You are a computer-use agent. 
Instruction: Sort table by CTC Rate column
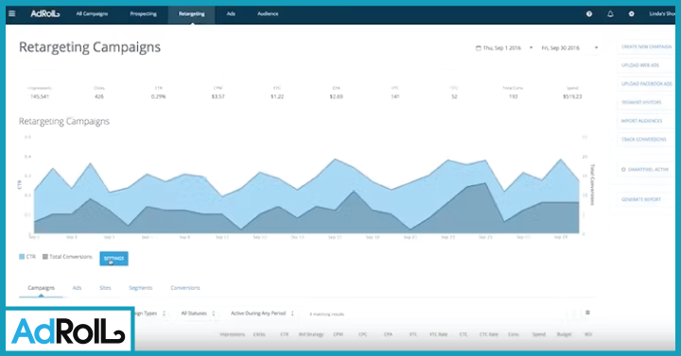pyautogui.click(x=489, y=334)
